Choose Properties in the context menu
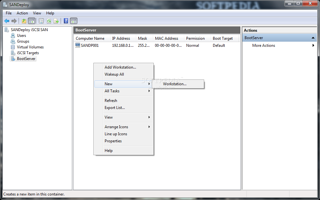This screenshot has width=320, height=200. point(124,141)
